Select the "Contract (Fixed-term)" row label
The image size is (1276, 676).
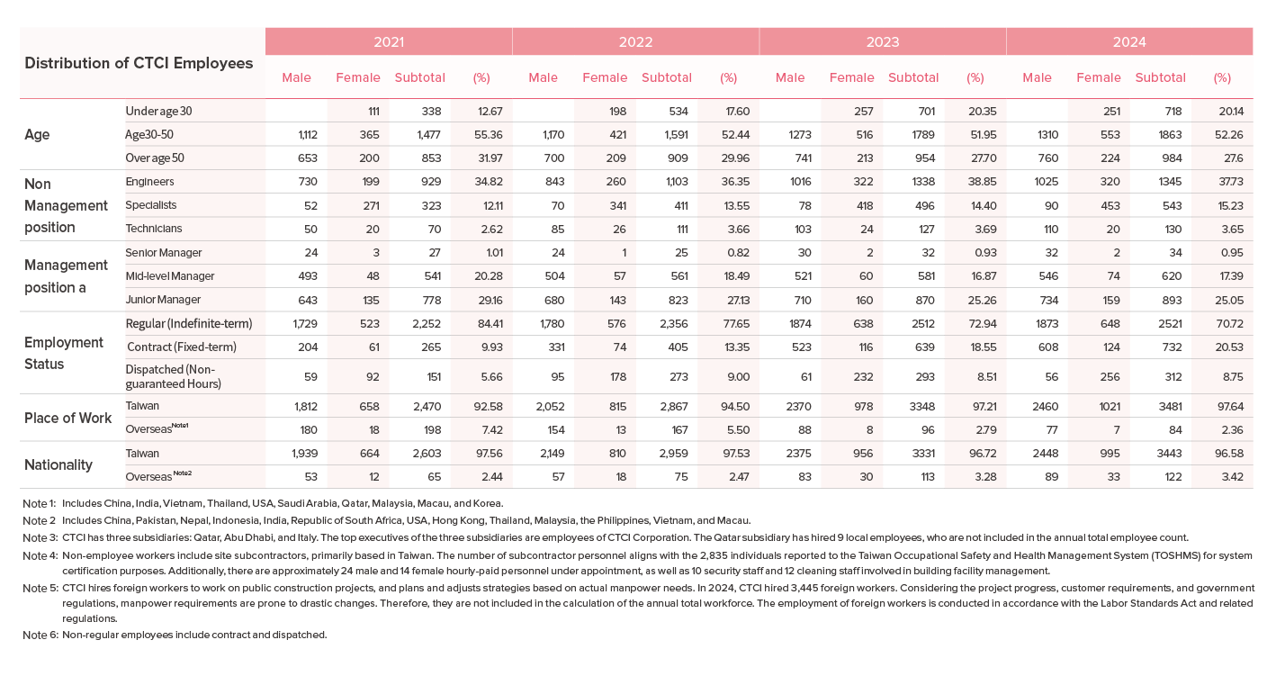pyautogui.click(x=183, y=347)
